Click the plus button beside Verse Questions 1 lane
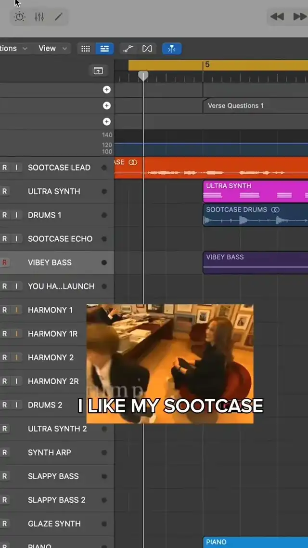Screen dimensions: 308x548 tap(107, 105)
